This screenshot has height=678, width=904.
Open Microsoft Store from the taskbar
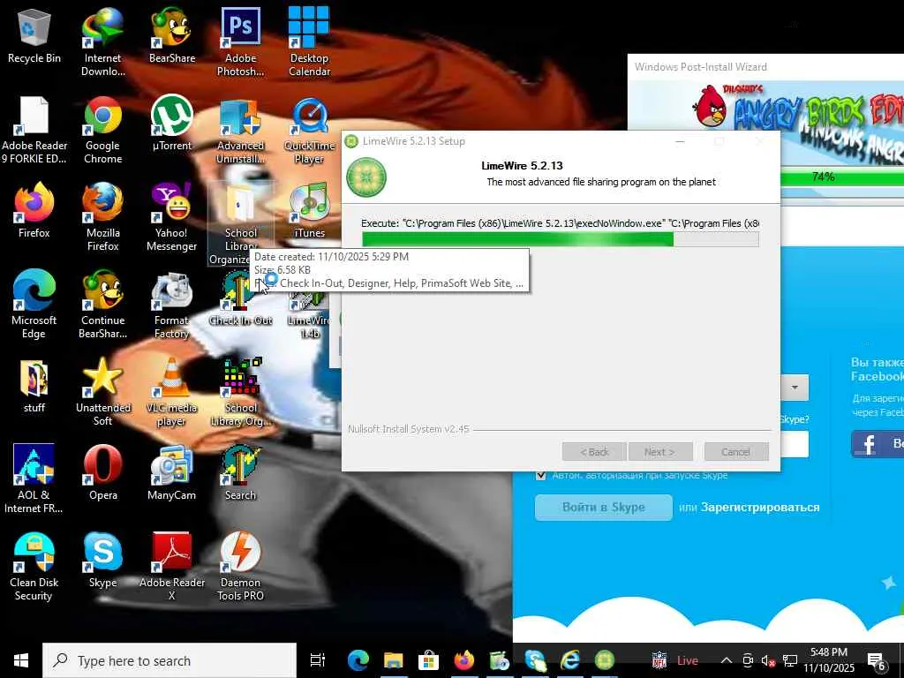[x=428, y=660]
